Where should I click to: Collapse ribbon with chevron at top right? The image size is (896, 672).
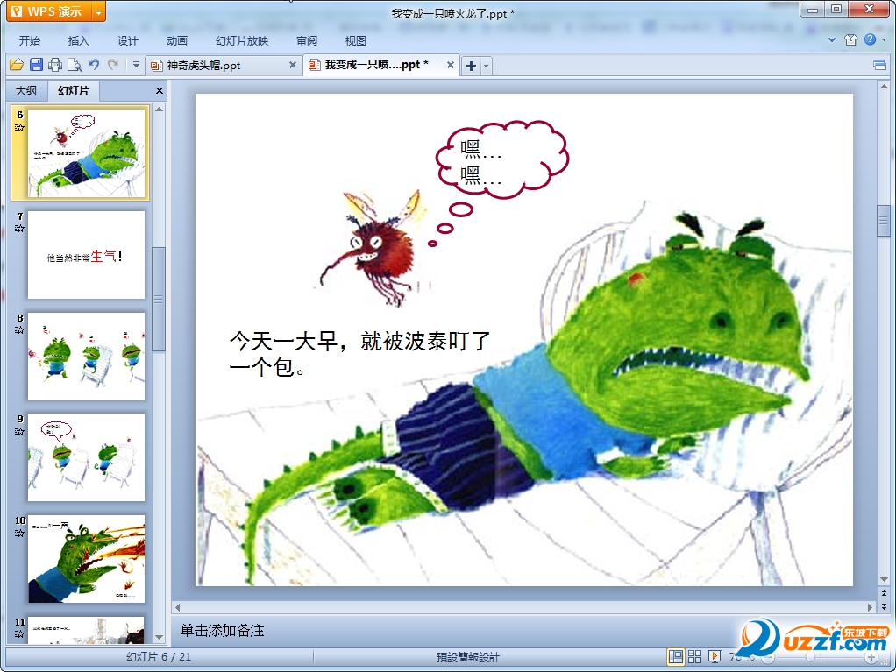832,40
